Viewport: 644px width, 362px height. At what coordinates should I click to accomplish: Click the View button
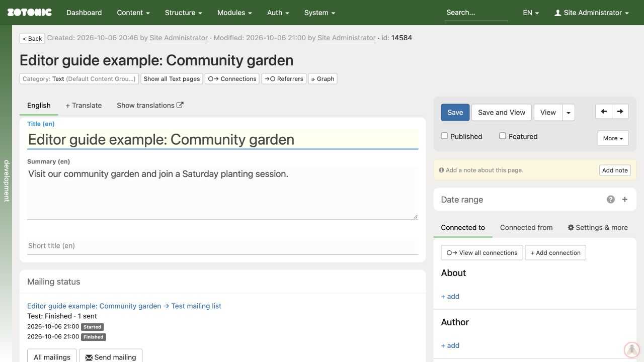pyautogui.click(x=548, y=113)
